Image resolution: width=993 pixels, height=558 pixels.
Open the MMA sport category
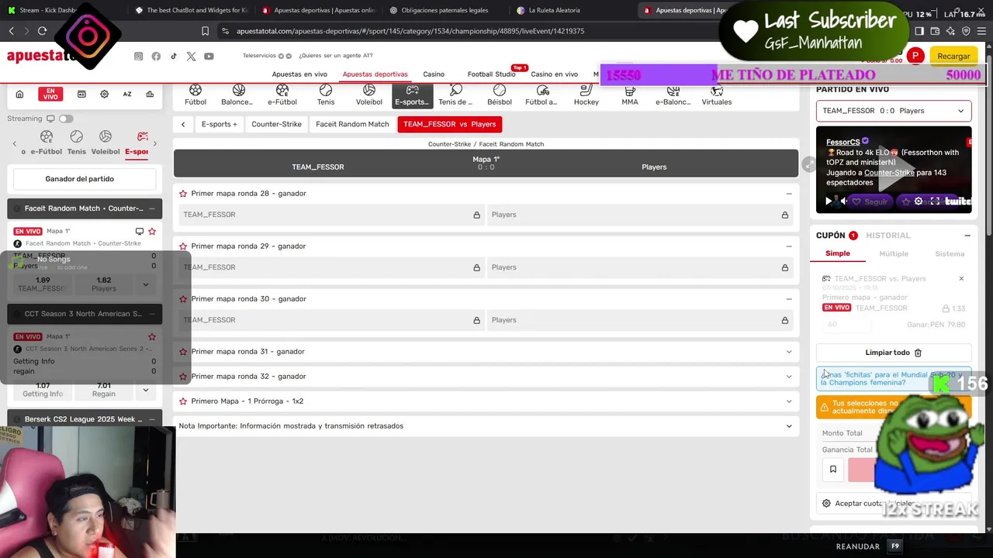coord(630,95)
